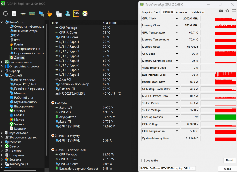Image resolution: width=237 pixels, height=172 pixels.
Task: Open the Advanced tab in GPU-Z
Action: click(x=182, y=12)
